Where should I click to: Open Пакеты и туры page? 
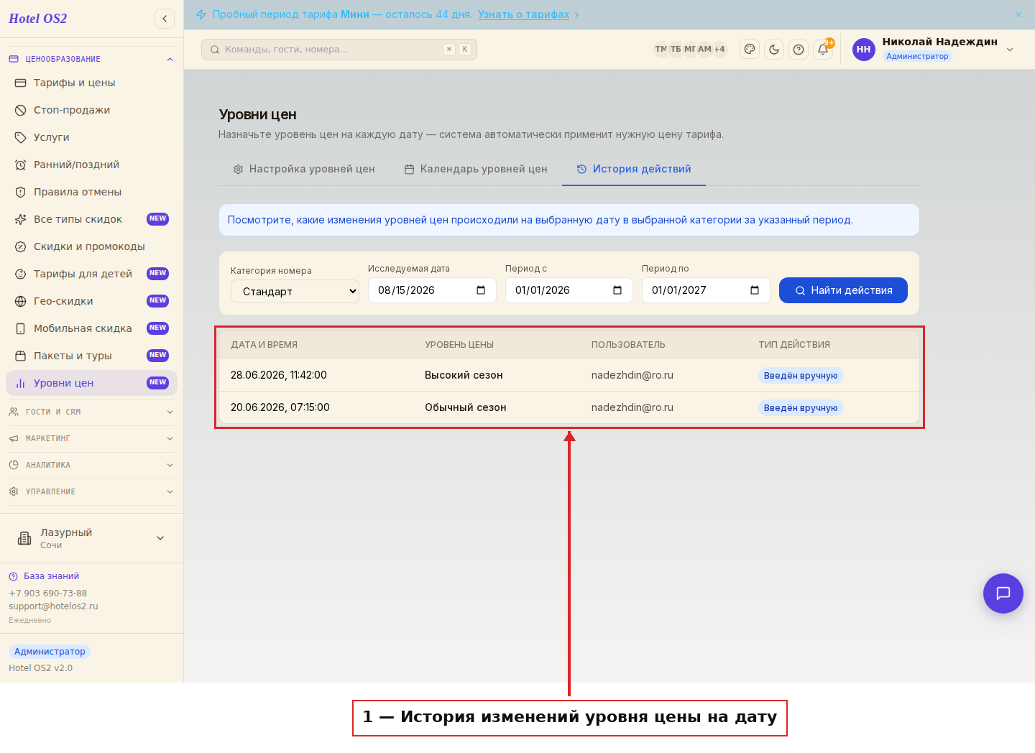91,356
